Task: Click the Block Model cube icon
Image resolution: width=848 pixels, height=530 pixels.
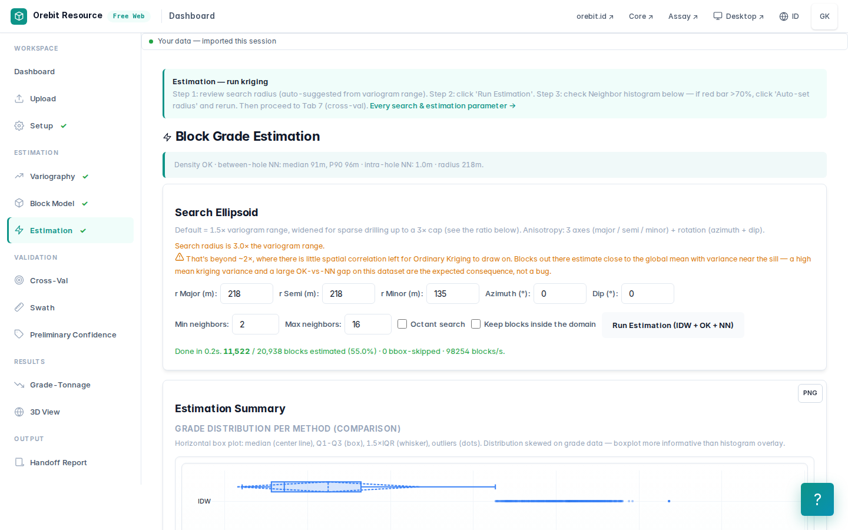Action: [19, 203]
